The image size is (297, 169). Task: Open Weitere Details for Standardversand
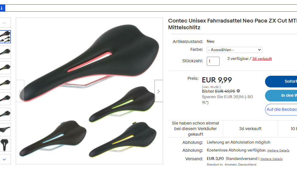pos(271,159)
